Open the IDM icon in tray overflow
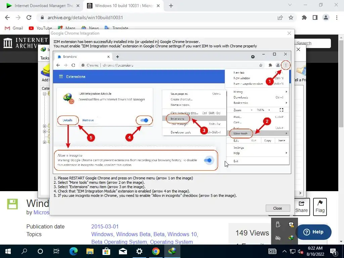 click(x=291, y=238)
